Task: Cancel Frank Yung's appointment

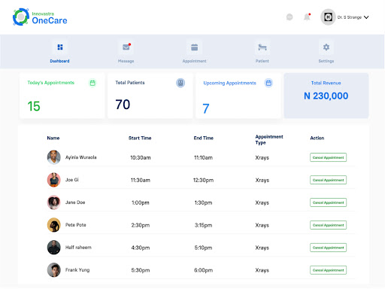Action: coord(328,270)
